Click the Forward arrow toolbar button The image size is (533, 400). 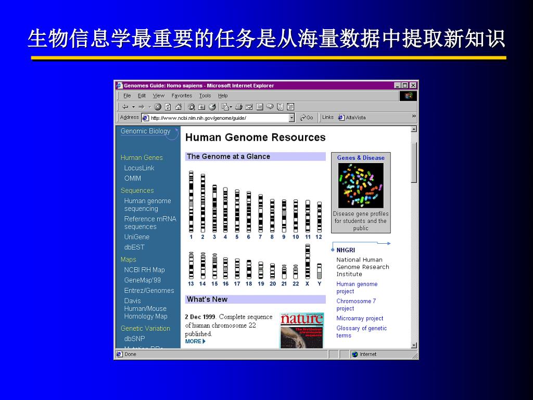click(x=142, y=107)
